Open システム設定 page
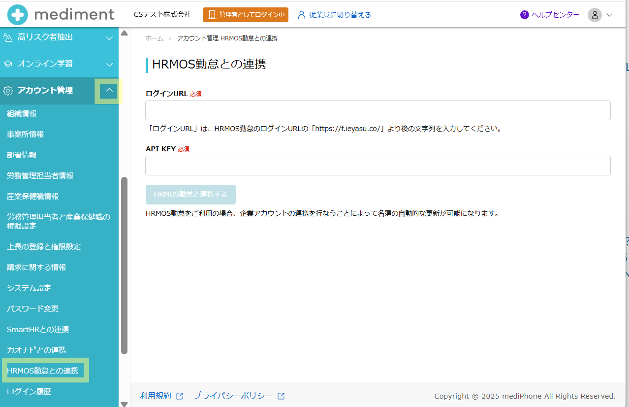 pos(29,288)
